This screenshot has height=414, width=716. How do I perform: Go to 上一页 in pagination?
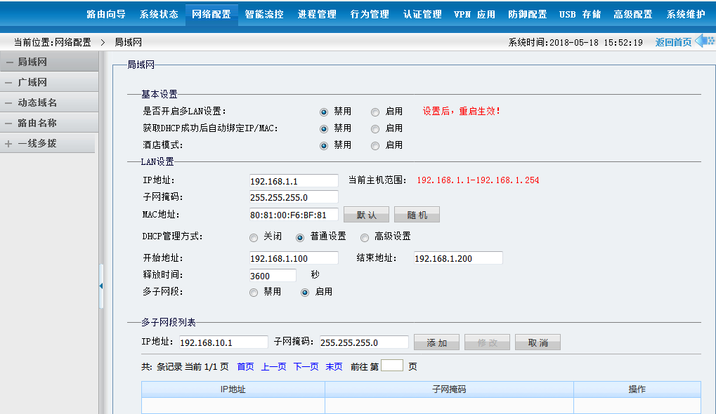tap(273, 366)
